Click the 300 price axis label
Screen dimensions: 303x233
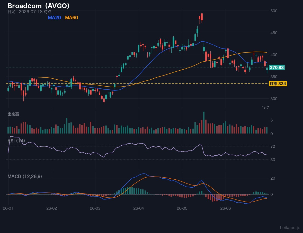274,99
